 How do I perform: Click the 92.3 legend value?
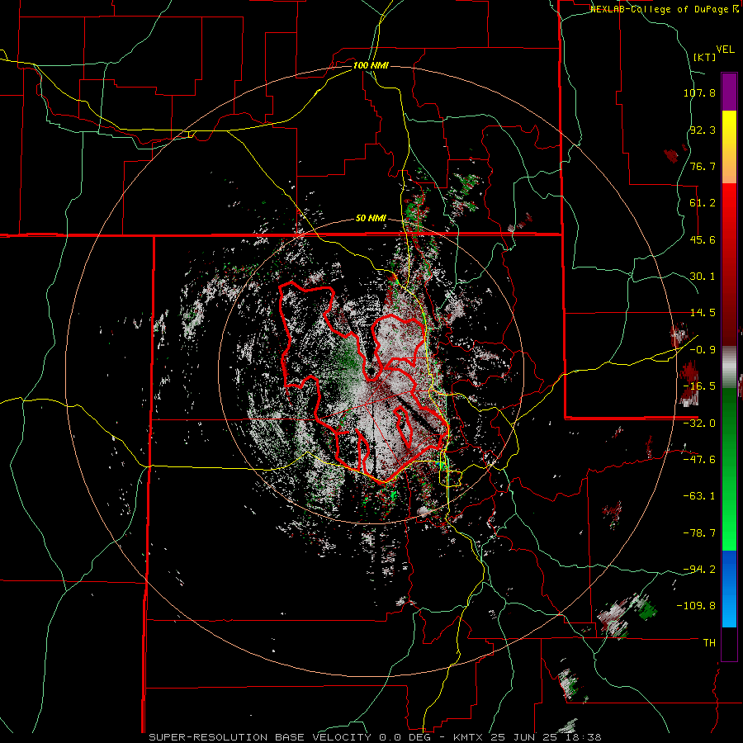tap(703, 130)
